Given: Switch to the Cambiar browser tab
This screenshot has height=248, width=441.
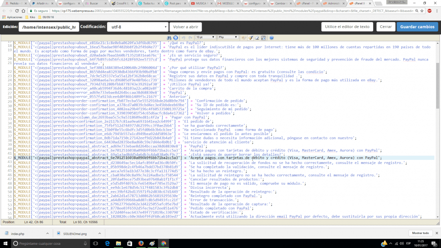Looking at the screenshot, I should click(280, 3).
